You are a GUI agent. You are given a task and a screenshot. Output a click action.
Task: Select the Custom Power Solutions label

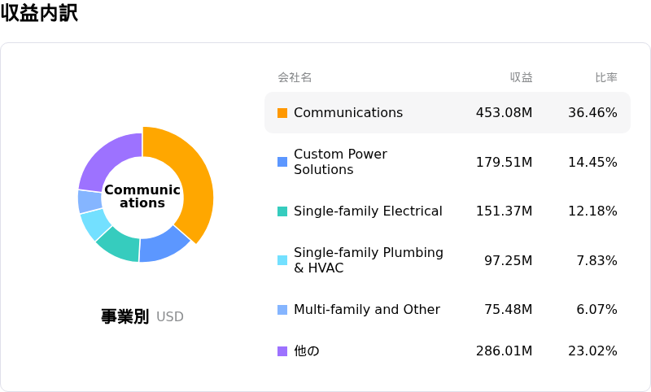point(340,162)
